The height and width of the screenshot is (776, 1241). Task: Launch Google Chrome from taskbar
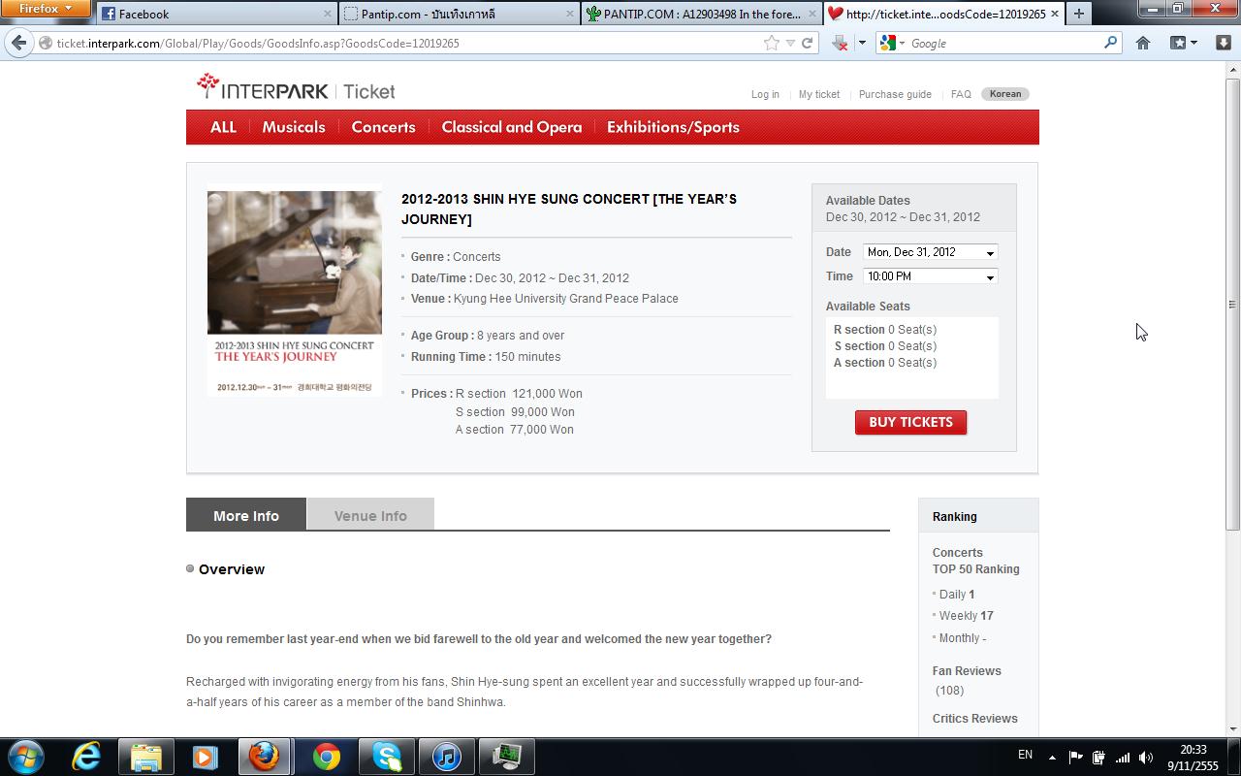(x=326, y=757)
